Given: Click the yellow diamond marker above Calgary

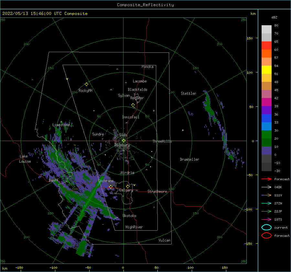Looking at the screenshot, I should pyautogui.click(x=128, y=186).
